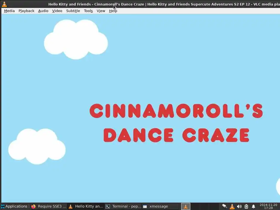Open the Video menu
The width and height of the screenshot is (280, 210).
pos(57,11)
